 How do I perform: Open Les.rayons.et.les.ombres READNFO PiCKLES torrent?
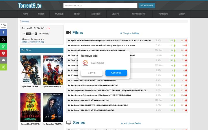pos(109,90)
